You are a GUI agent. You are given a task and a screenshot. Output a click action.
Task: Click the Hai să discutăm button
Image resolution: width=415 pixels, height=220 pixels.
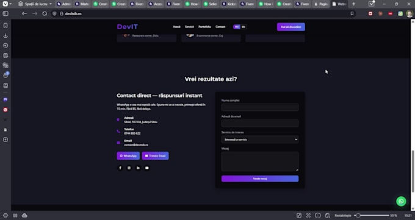click(291, 27)
